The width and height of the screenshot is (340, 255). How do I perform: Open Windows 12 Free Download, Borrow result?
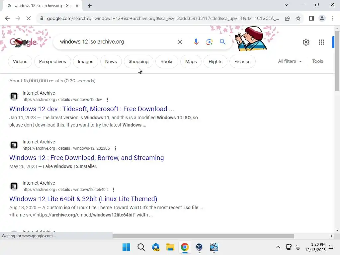87,158
